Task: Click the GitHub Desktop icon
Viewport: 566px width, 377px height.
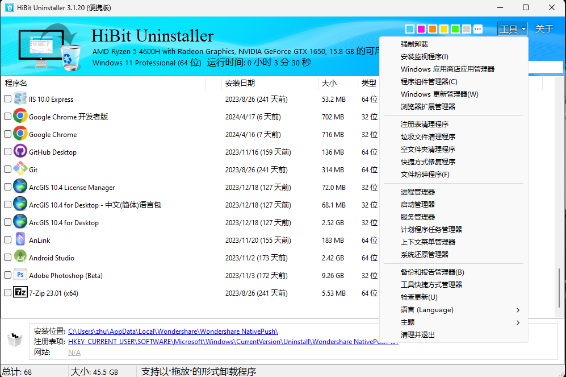Action: coord(20,151)
